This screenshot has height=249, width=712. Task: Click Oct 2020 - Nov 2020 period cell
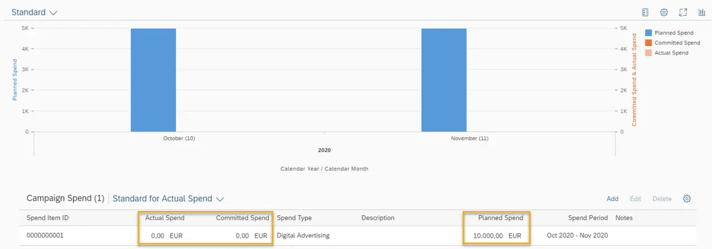[577, 235]
